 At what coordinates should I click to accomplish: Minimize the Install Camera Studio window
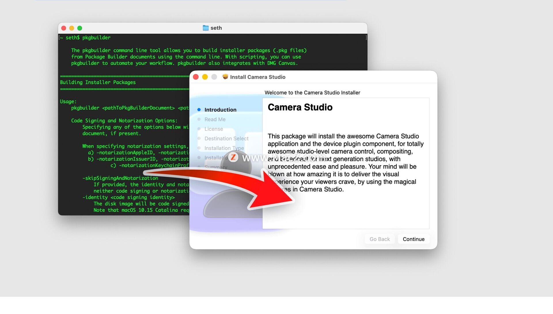pyautogui.click(x=205, y=77)
